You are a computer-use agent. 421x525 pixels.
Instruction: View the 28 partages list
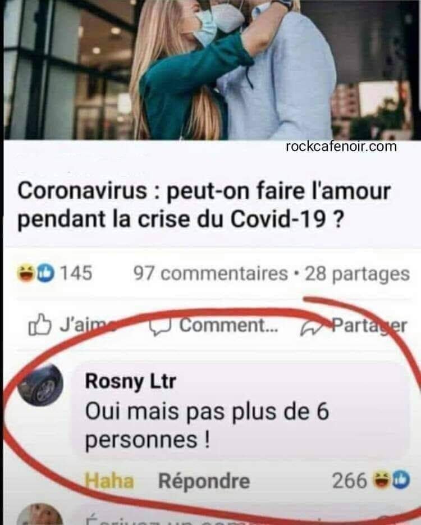357,274
